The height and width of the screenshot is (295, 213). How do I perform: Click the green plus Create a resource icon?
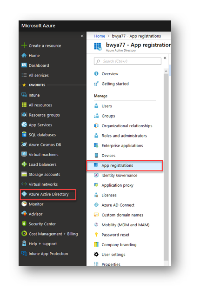pos(24,46)
